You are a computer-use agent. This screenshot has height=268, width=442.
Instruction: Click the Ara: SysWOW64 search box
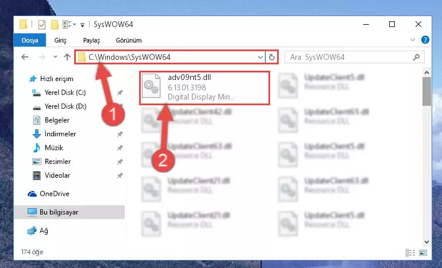[x=354, y=58]
